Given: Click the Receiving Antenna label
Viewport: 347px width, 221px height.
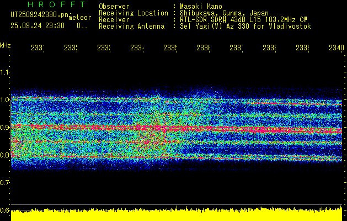Looking at the screenshot, I should (131, 27).
